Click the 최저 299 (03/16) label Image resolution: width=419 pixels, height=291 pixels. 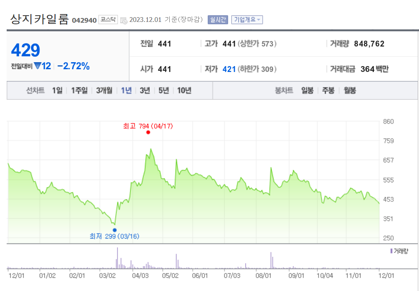click(x=114, y=236)
